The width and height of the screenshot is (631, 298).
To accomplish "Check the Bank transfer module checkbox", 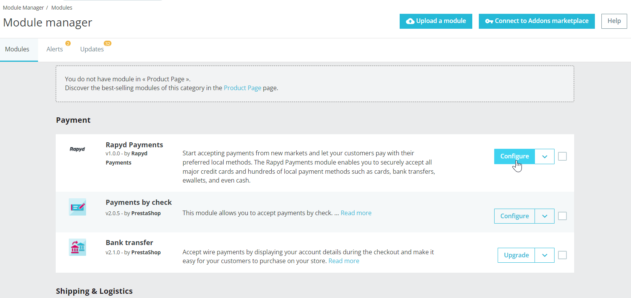I will (562, 255).
